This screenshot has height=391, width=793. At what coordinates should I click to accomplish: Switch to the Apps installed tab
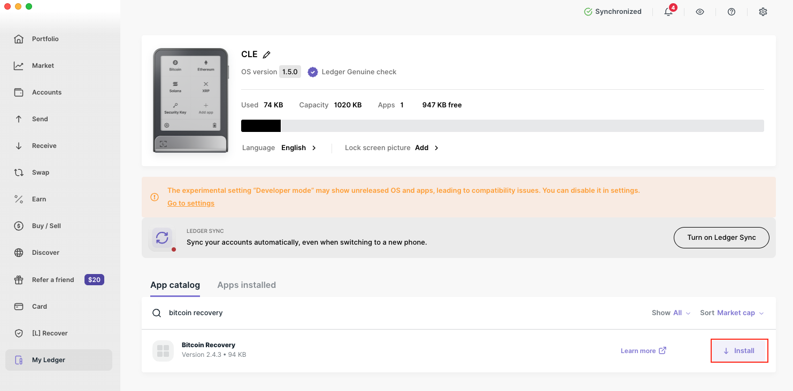pos(247,285)
